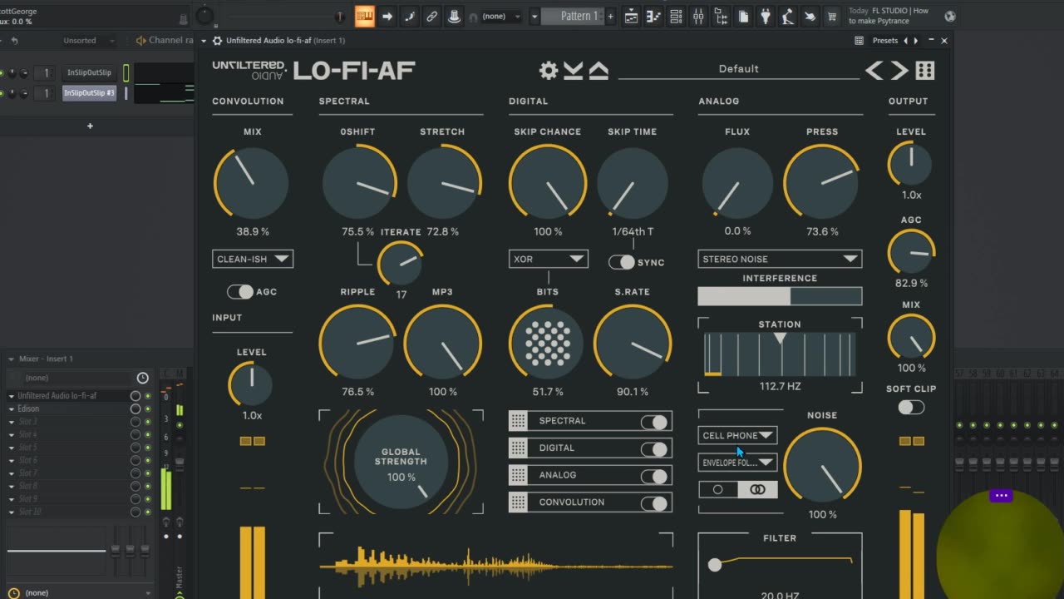The width and height of the screenshot is (1064, 599).
Task: Click the Bits dotted knob
Action: 548,344
